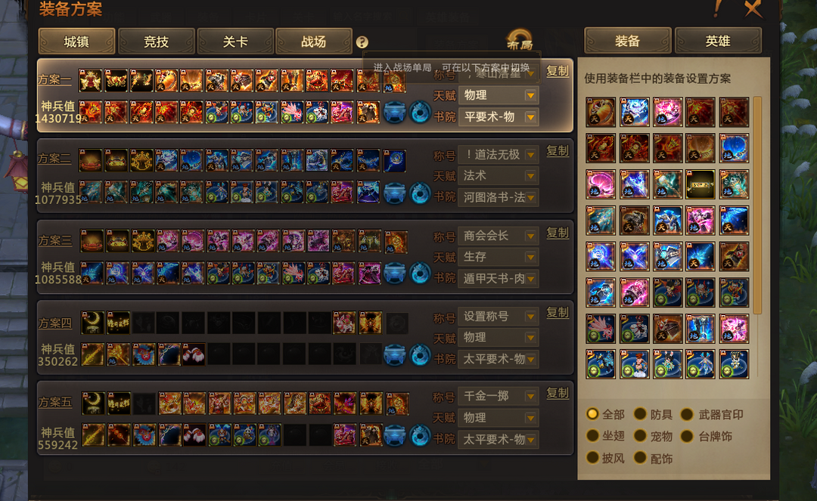Select the 武器官印 radio option
The height and width of the screenshot is (501, 817).
pos(687,414)
